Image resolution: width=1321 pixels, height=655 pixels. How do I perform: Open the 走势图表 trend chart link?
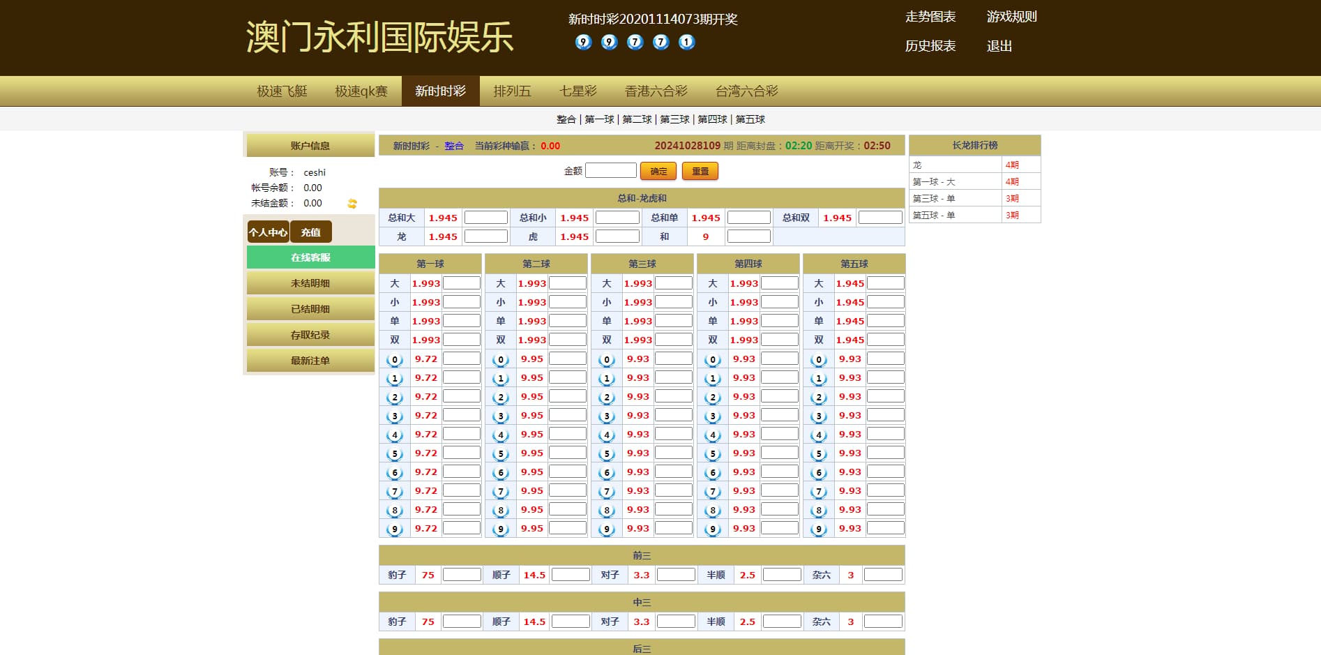[930, 17]
